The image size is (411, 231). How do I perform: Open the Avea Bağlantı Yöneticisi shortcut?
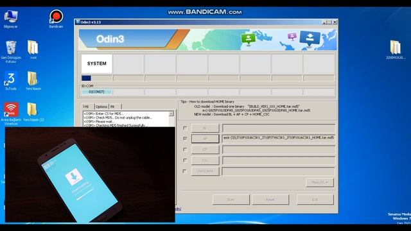click(x=11, y=114)
